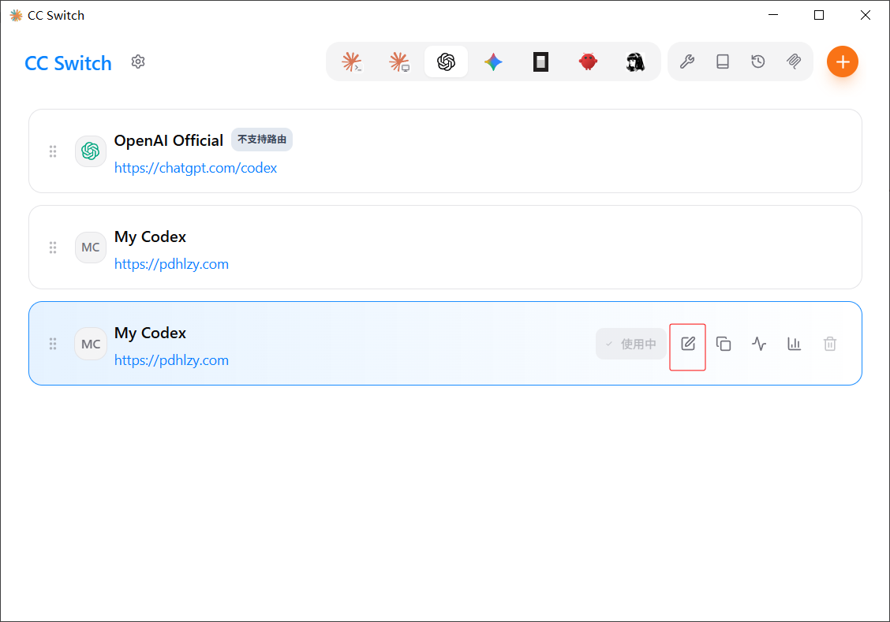Delete the active My Codex provider

coord(830,344)
